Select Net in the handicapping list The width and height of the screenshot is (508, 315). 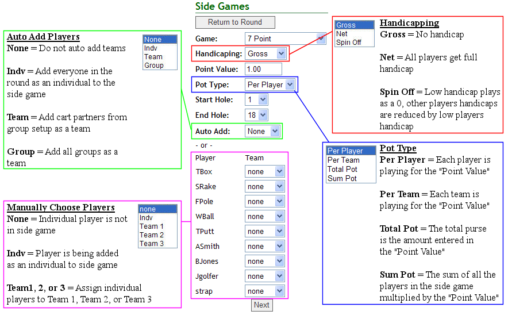pos(342,34)
